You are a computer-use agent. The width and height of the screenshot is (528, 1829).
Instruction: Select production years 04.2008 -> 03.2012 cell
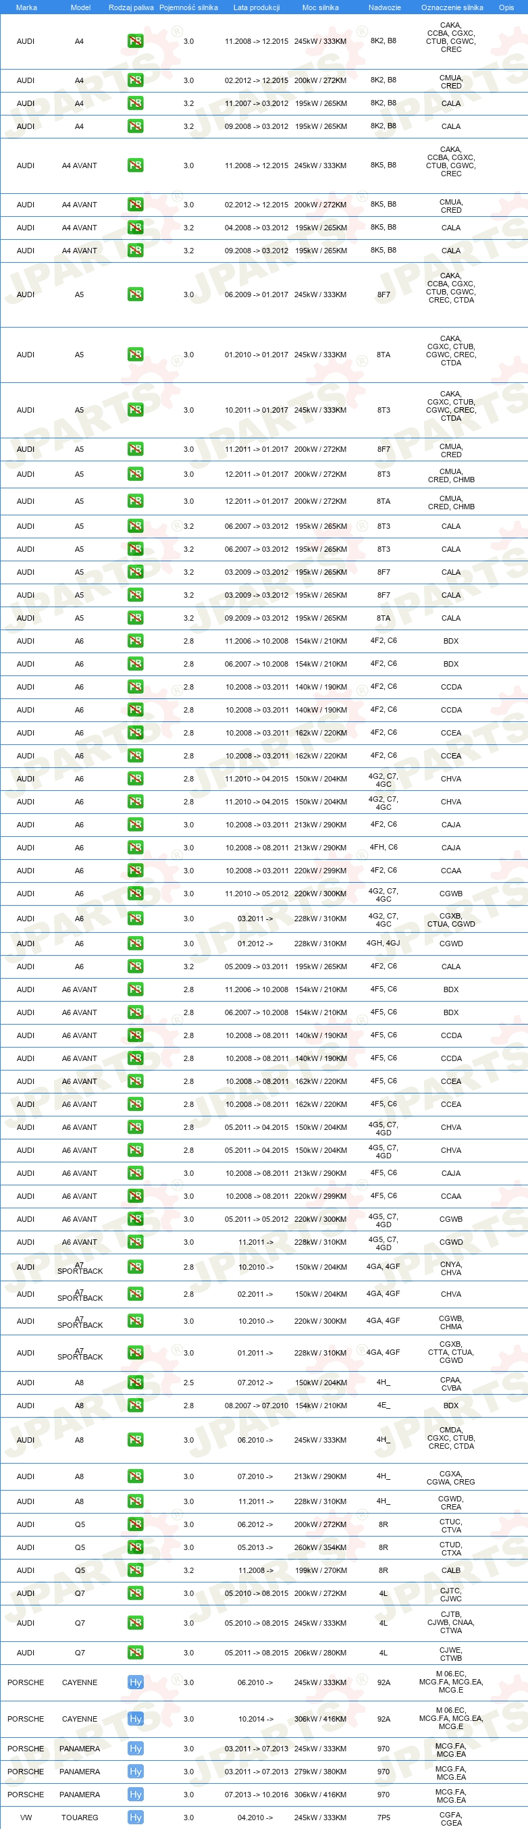point(256,227)
